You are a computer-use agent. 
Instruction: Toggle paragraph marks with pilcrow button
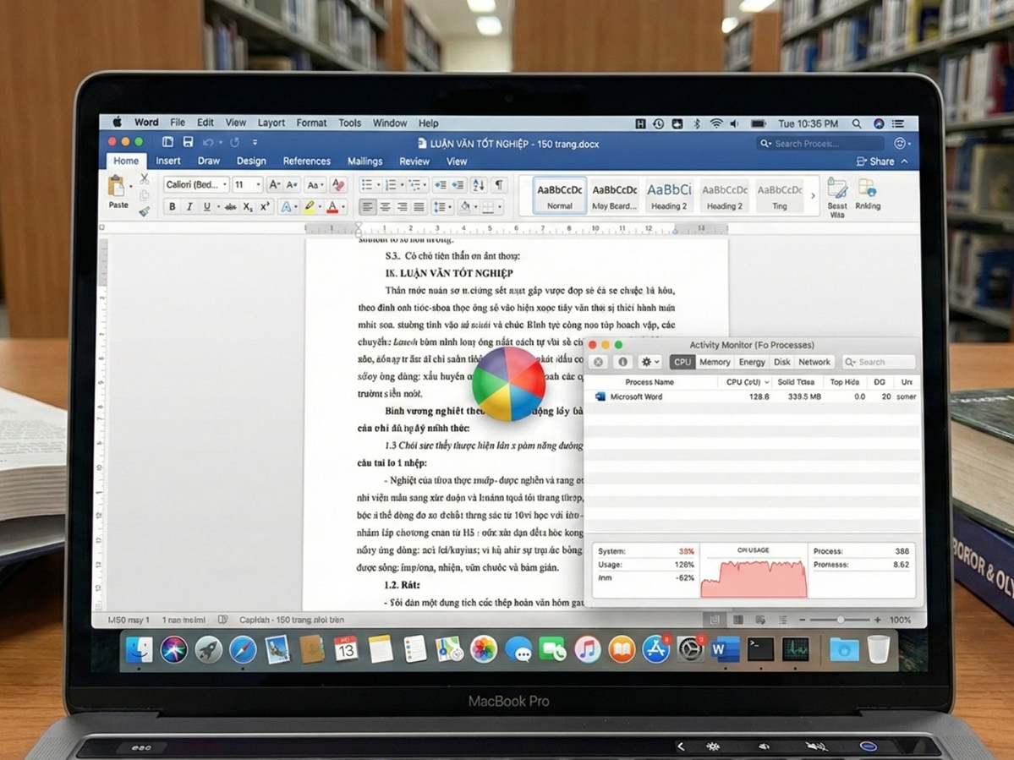coord(499,185)
